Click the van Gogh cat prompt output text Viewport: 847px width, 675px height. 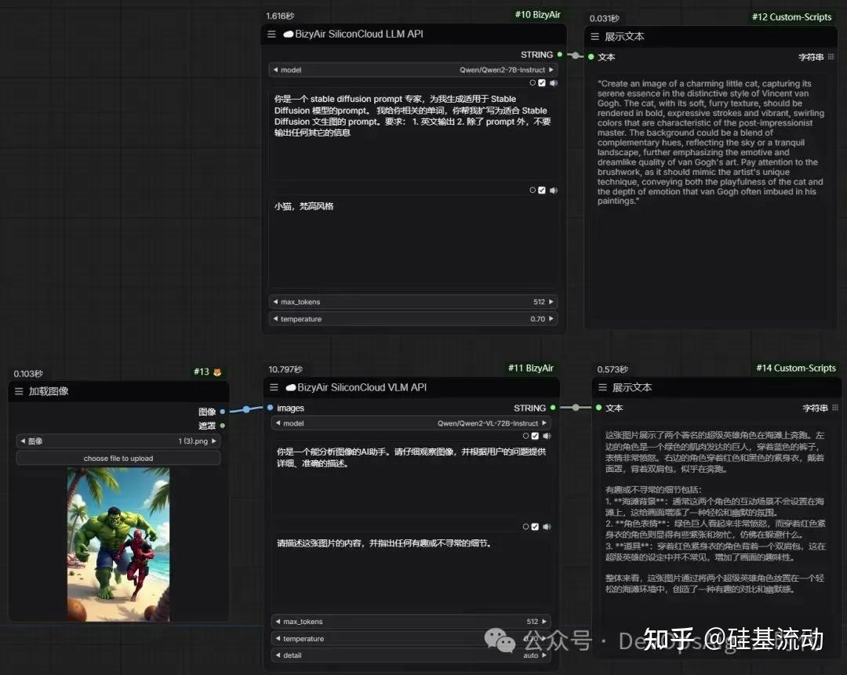tap(711, 142)
